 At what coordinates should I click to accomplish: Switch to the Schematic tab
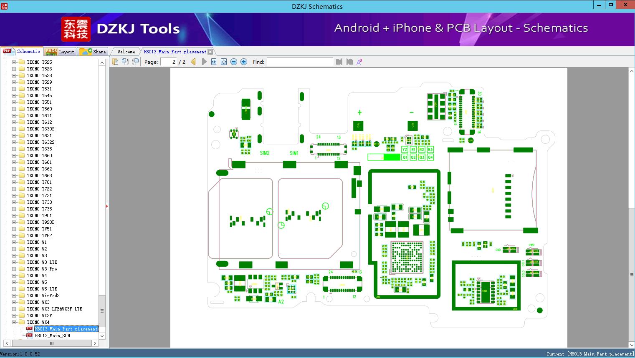click(x=21, y=51)
